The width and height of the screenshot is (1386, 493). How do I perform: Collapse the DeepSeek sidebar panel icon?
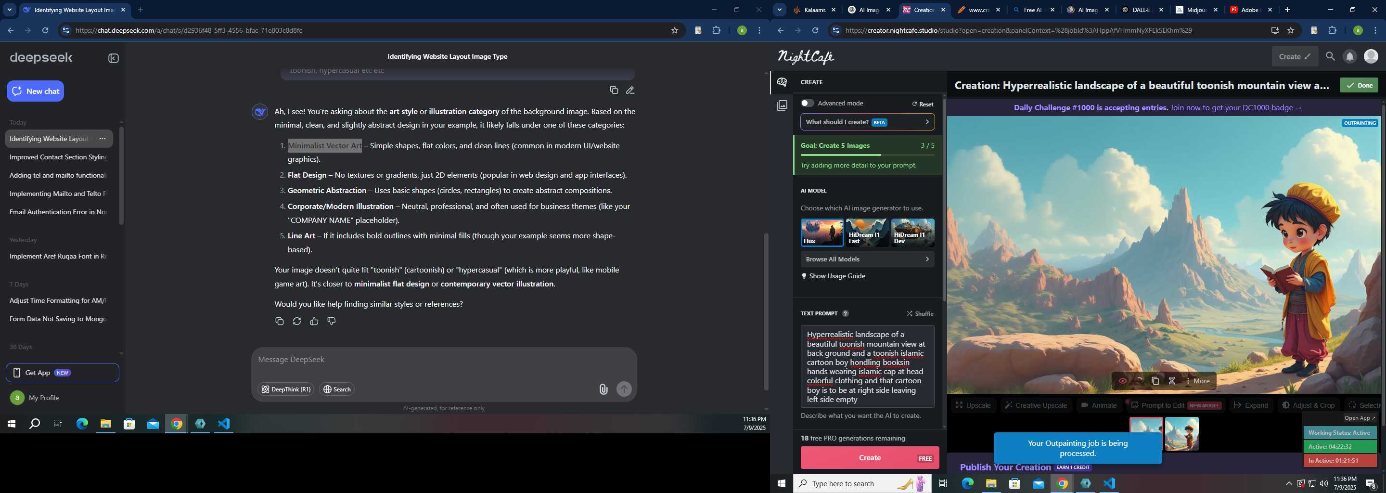point(114,58)
